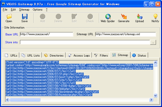This screenshot has height=107, width=162.
Task: Switch to the Filters tab
Action: coord(101,55)
